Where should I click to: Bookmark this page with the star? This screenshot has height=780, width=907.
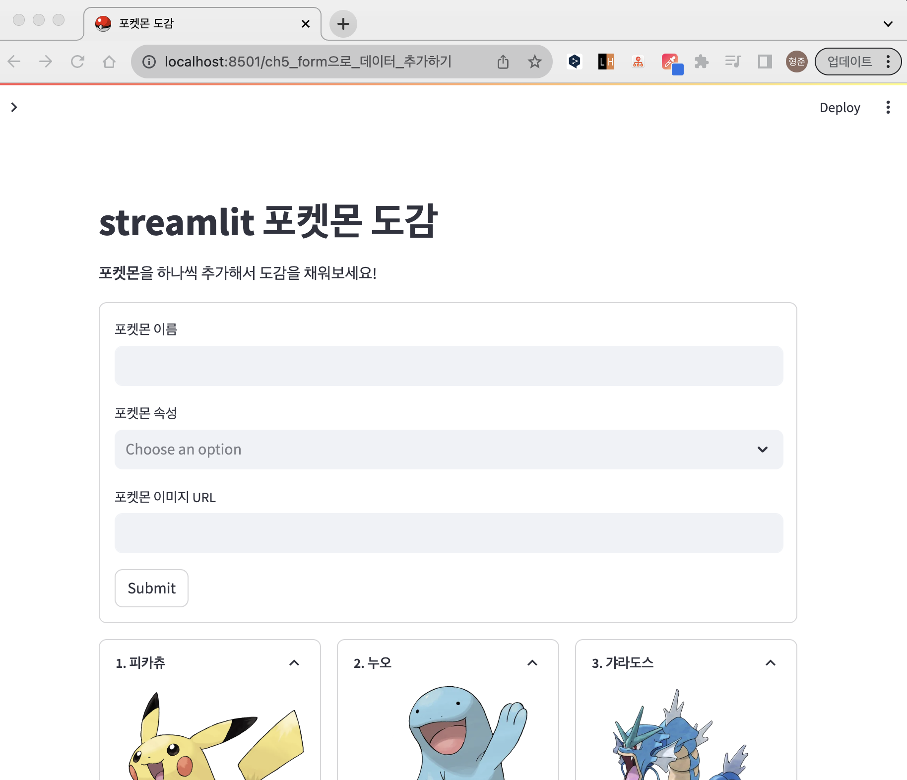[x=534, y=62]
